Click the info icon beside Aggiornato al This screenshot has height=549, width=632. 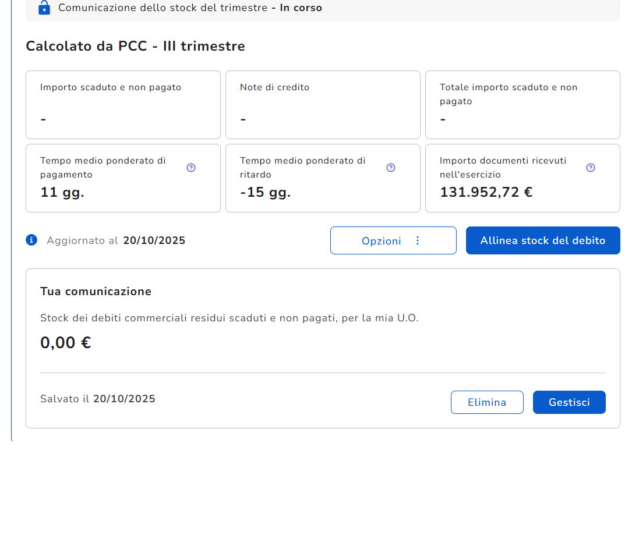point(31,240)
